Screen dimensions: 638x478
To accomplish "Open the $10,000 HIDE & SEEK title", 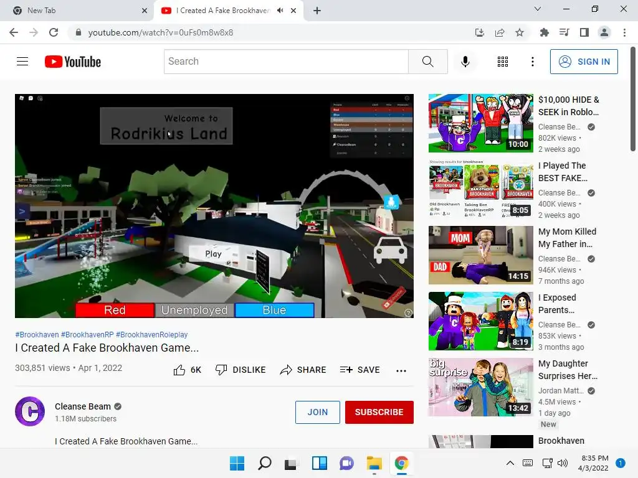I will click(x=568, y=106).
